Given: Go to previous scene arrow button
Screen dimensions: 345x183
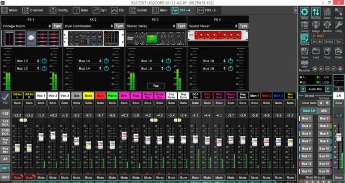Looking at the screenshot, I should (x=314, y=41).
